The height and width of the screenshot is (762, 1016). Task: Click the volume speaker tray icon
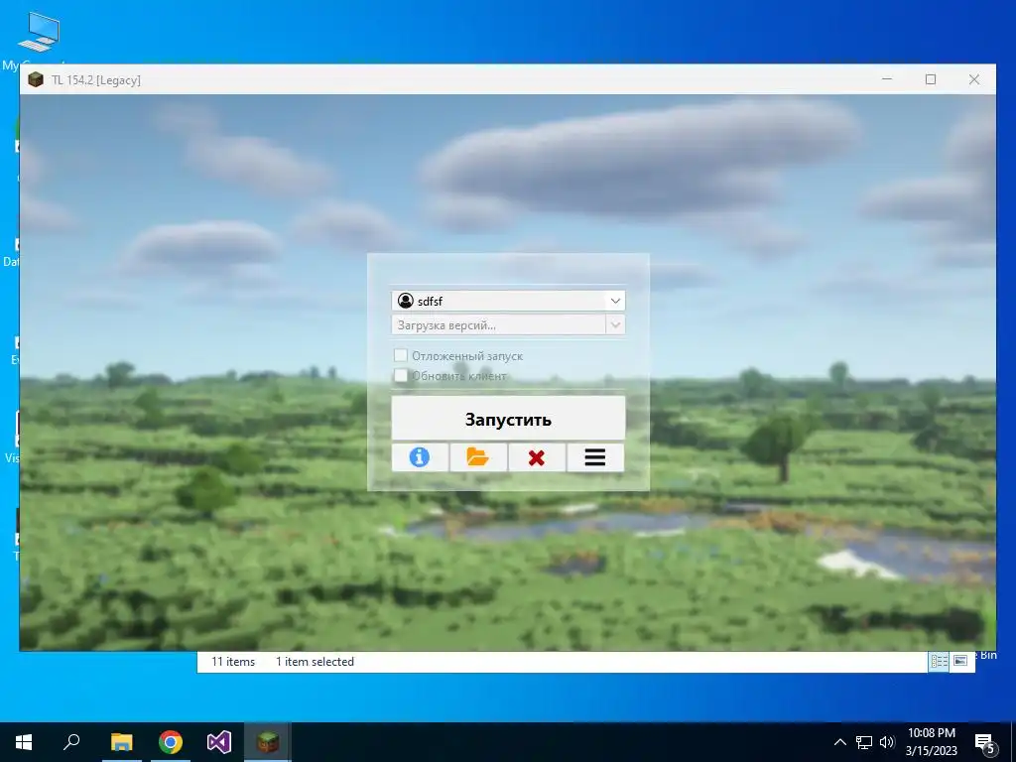(x=887, y=742)
